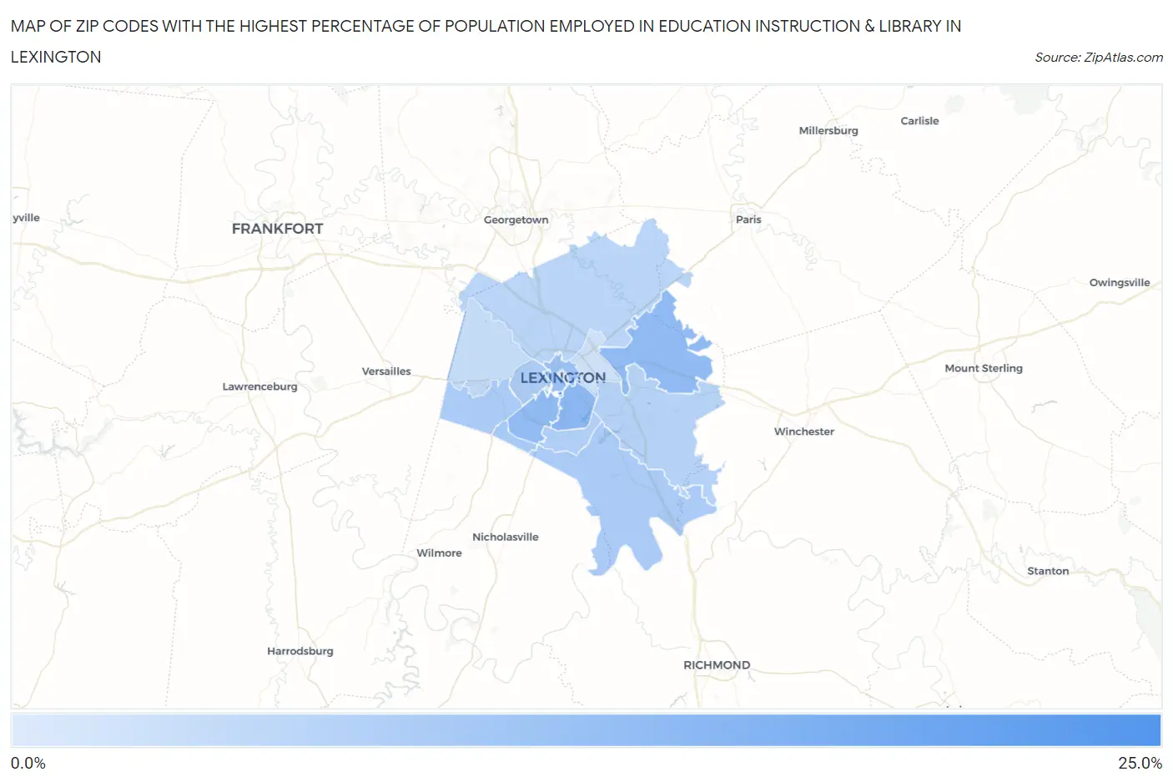The width and height of the screenshot is (1173, 782).
Task: Select the Winchester map label
Action: point(804,431)
